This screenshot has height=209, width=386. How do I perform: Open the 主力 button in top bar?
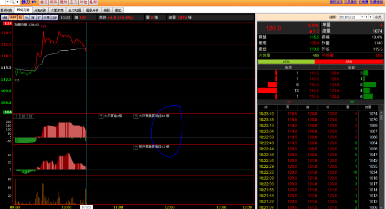(x=73, y=2)
